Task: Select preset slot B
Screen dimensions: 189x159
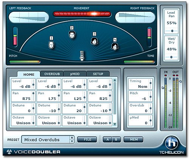Action: [x=116, y=139]
